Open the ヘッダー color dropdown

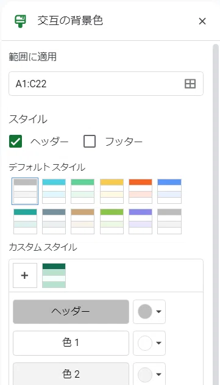click(x=149, y=312)
